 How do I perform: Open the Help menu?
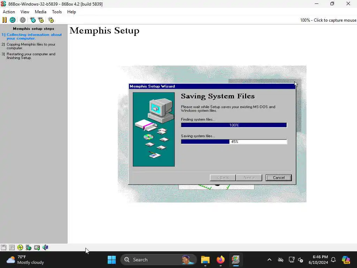71,12
